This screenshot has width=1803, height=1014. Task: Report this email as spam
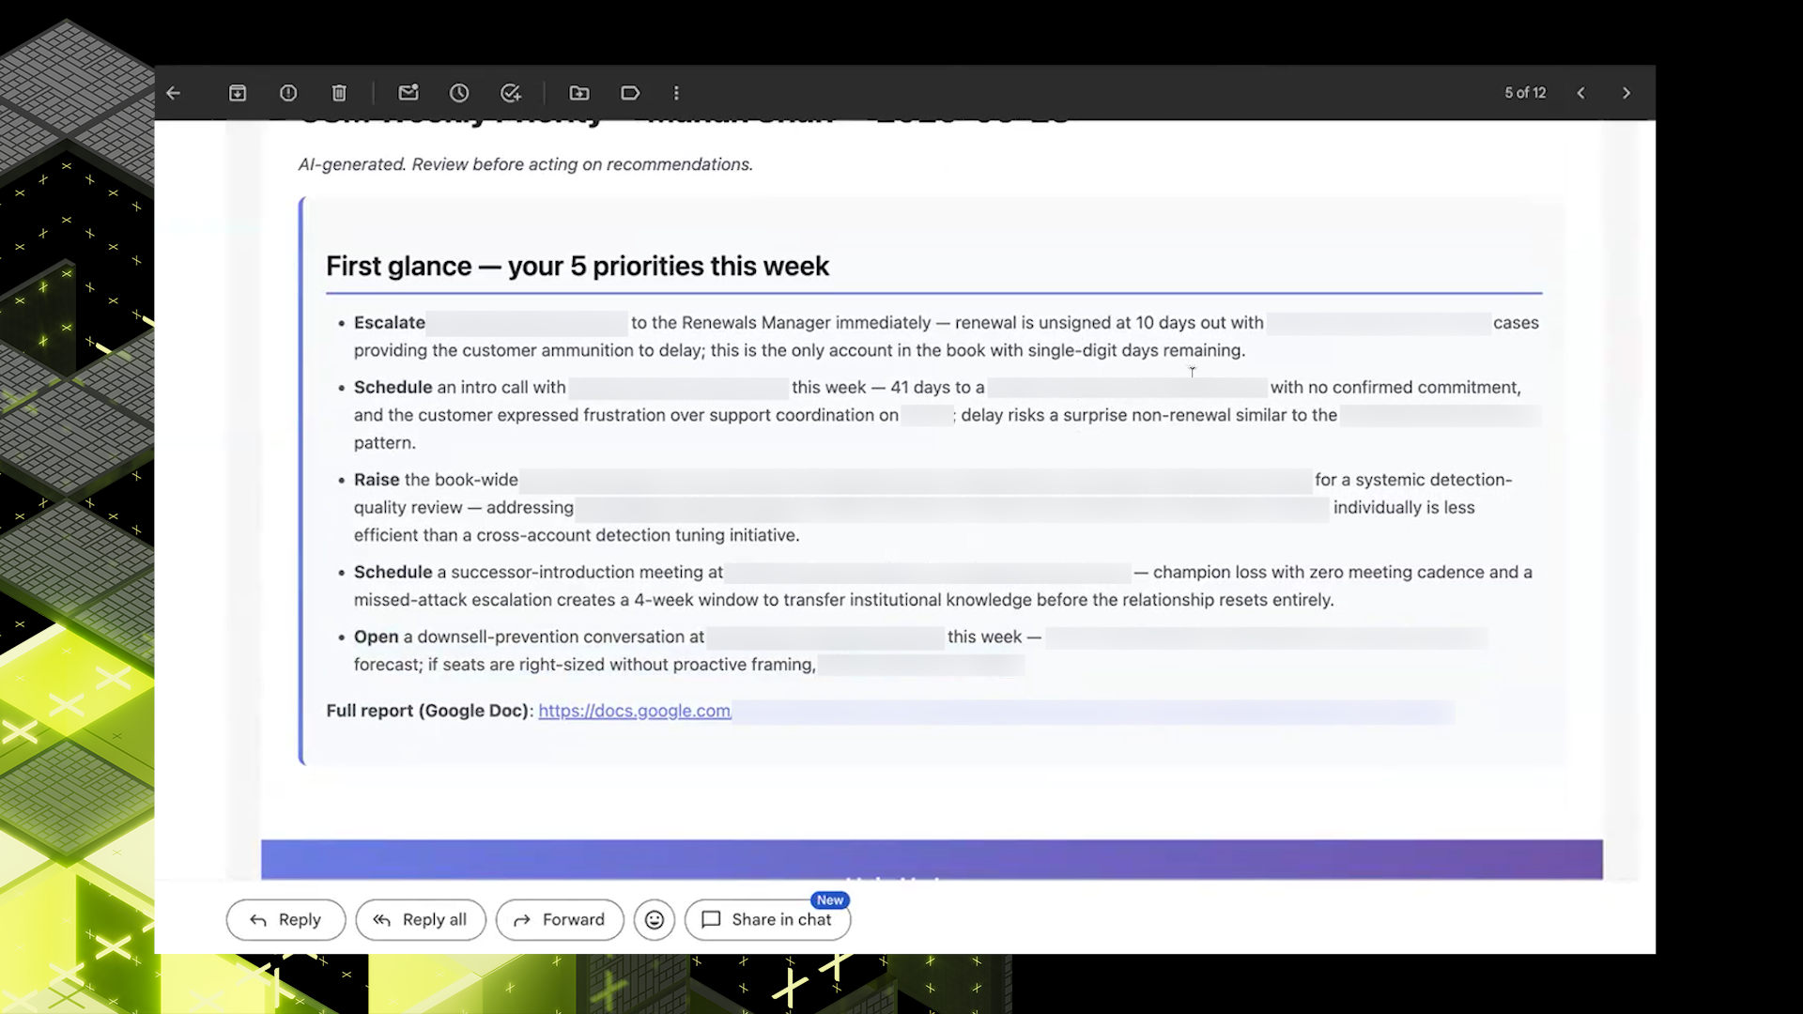(288, 93)
